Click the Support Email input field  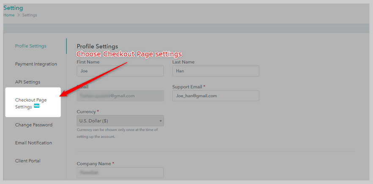point(216,96)
